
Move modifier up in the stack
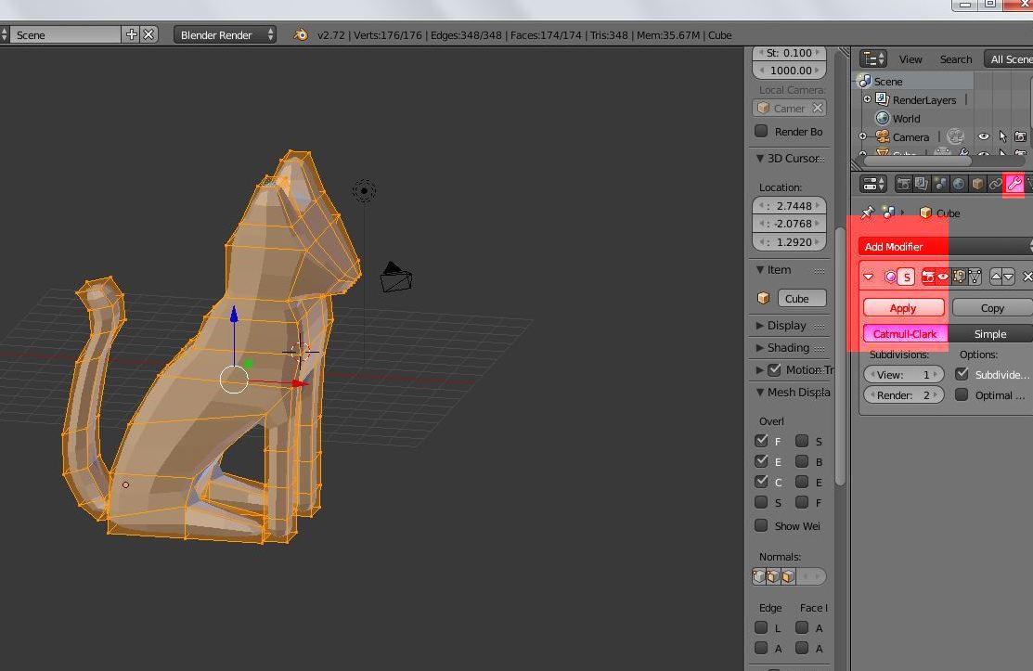(x=996, y=277)
